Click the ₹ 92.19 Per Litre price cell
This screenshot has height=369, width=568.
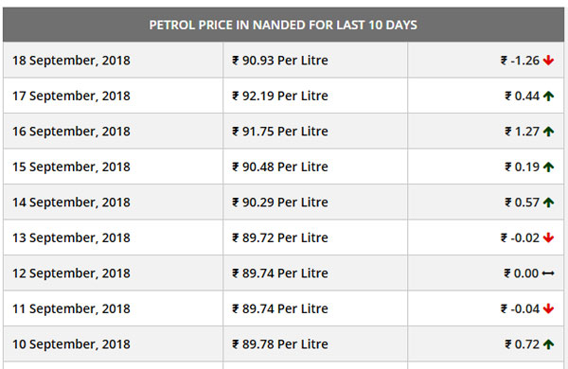click(x=315, y=96)
